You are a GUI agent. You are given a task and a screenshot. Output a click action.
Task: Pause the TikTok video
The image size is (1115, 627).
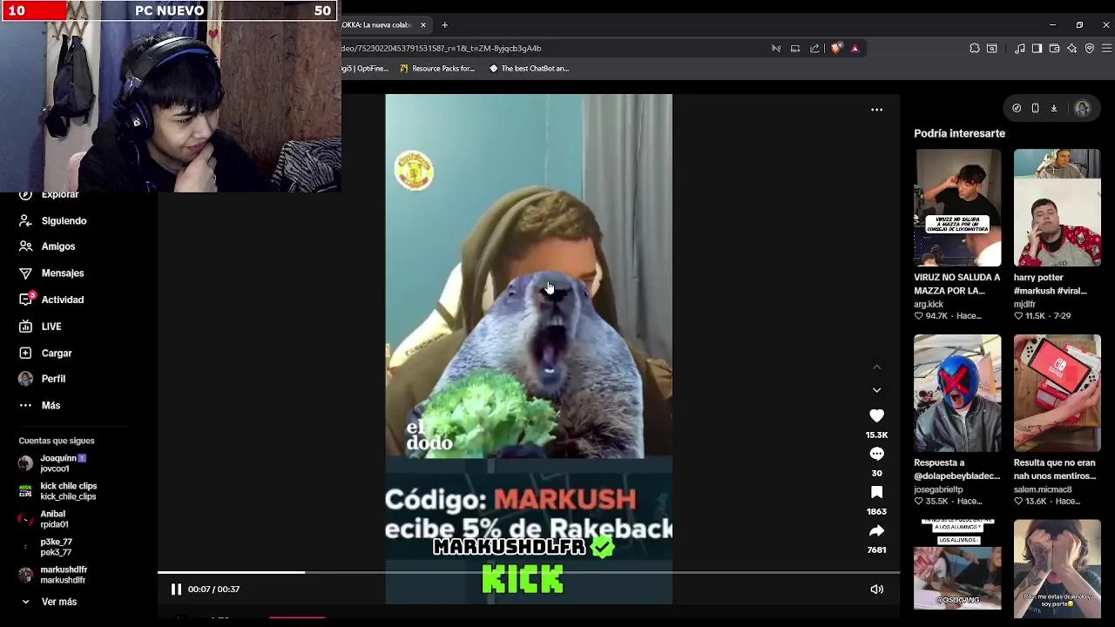[x=176, y=590]
